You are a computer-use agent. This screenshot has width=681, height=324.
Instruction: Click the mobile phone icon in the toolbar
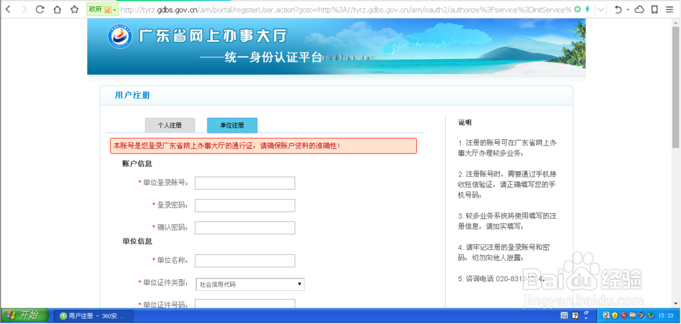pos(654,9)
